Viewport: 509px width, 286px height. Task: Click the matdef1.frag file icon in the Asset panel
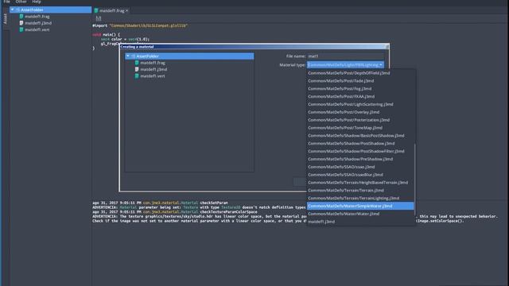(21, 16)
